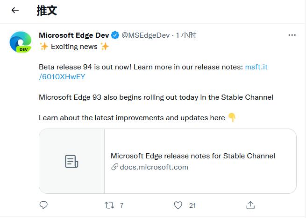Open the msft.it release notes link
This screenshot has height=218, width=306.
pos(256,67)
